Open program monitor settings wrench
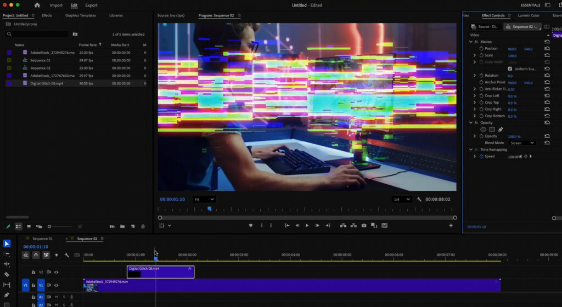 point(419,200)
